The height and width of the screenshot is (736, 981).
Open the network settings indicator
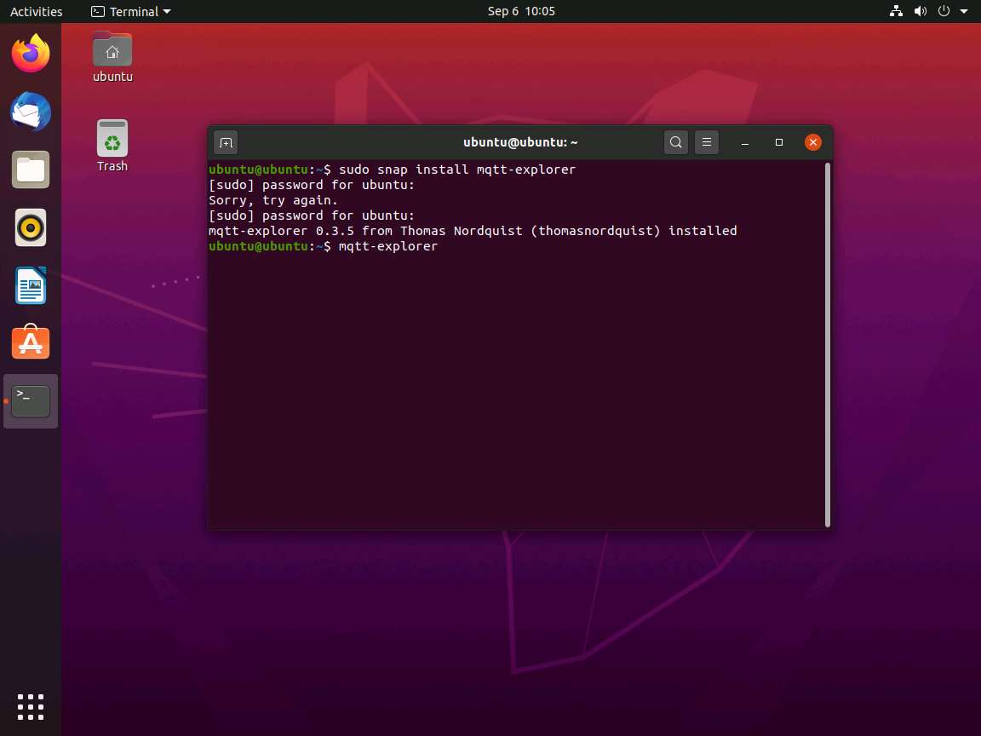[x=895, y=12]
